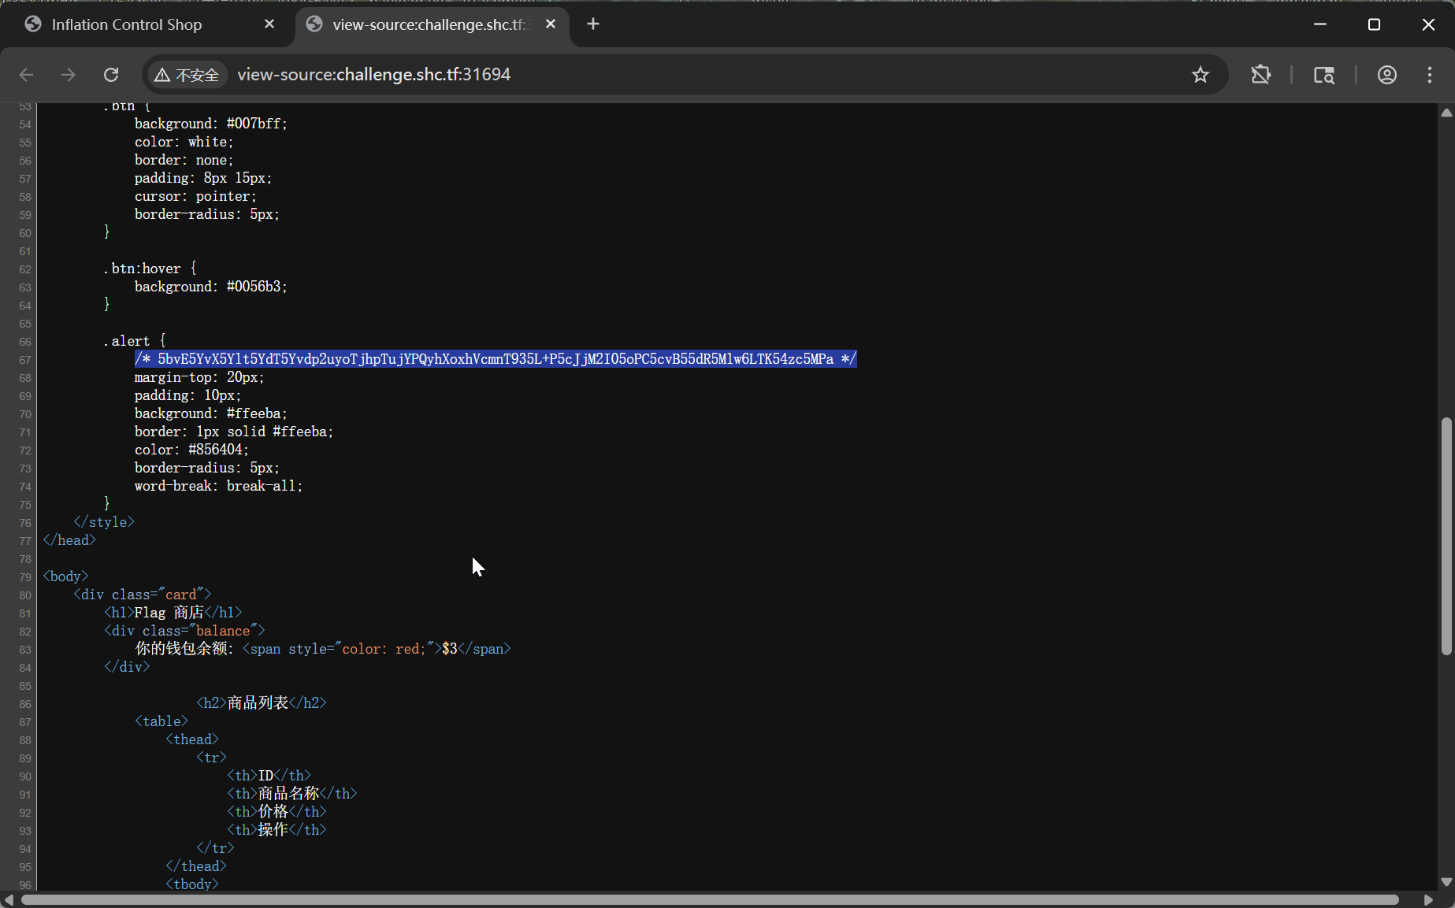Select the view-source:challenge.shc.tf tab

click(x=425, y=24)
